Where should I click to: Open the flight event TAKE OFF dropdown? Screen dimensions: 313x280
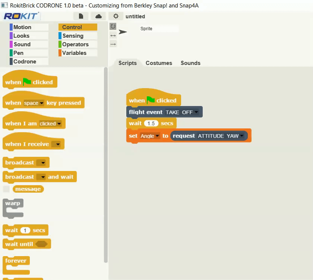coord(182,112)
